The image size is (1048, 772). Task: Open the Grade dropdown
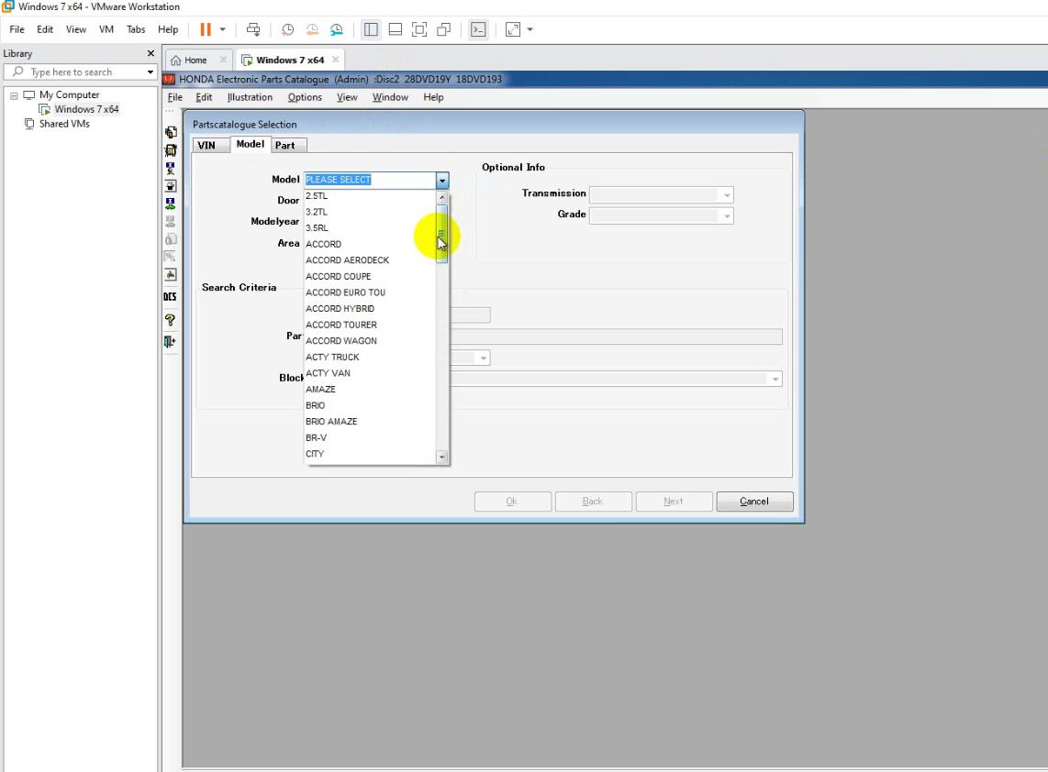click(x=727, y=215)
